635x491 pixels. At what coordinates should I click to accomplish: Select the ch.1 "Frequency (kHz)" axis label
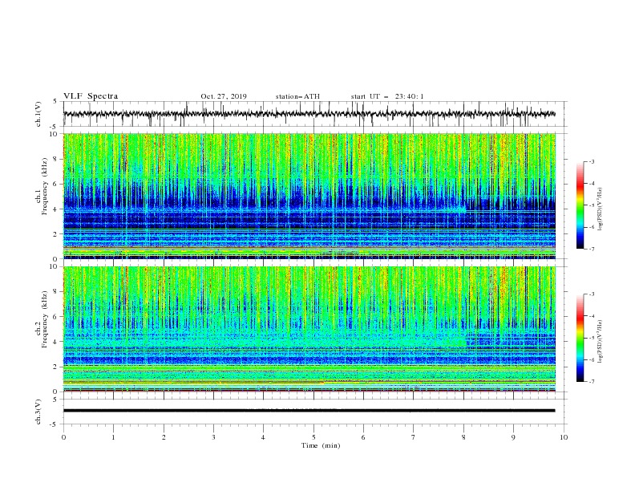point(44,187)
